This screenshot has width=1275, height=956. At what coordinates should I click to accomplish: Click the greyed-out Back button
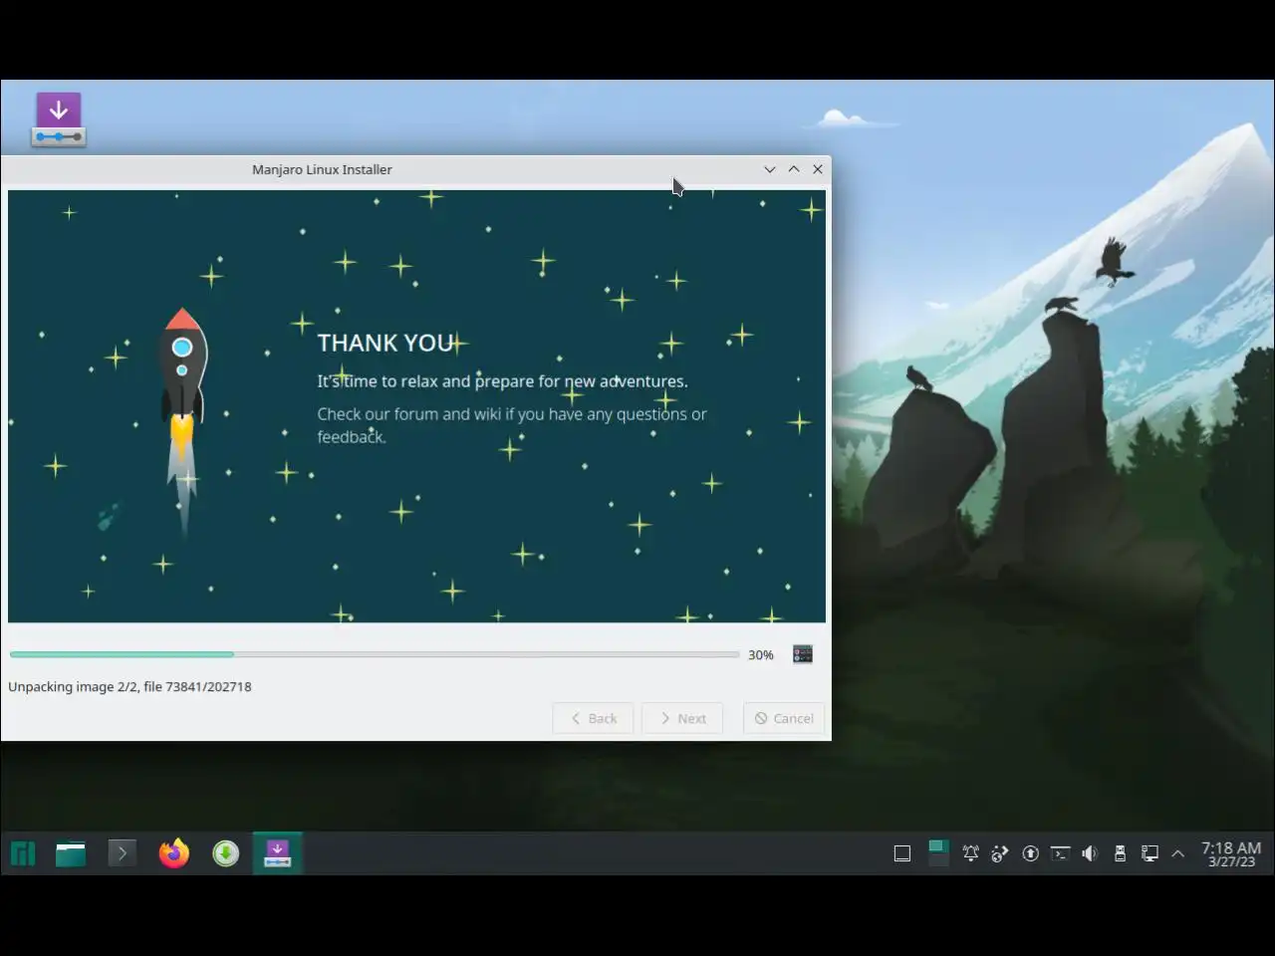point(593,718)
